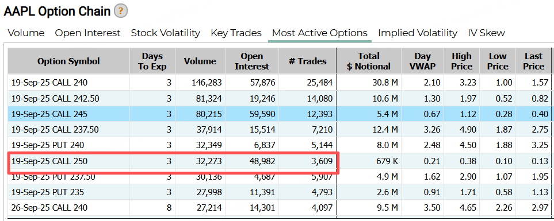
Task: Open the Open Interest tab
Action: click(87, 33)
